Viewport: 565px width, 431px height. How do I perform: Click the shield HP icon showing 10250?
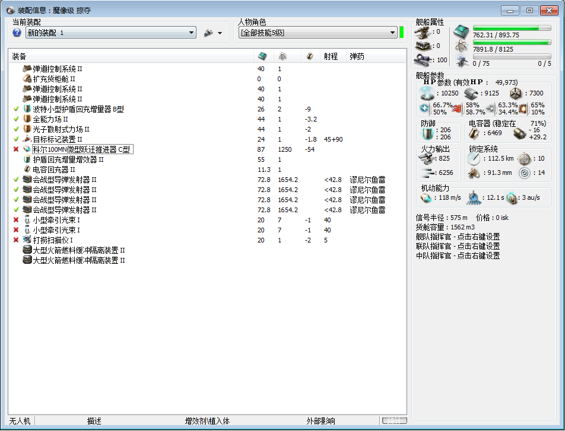click(427, 93)
